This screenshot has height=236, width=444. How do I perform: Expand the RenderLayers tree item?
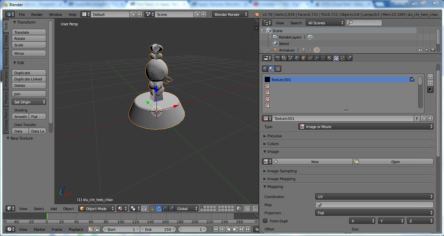(x=270, y=37)
